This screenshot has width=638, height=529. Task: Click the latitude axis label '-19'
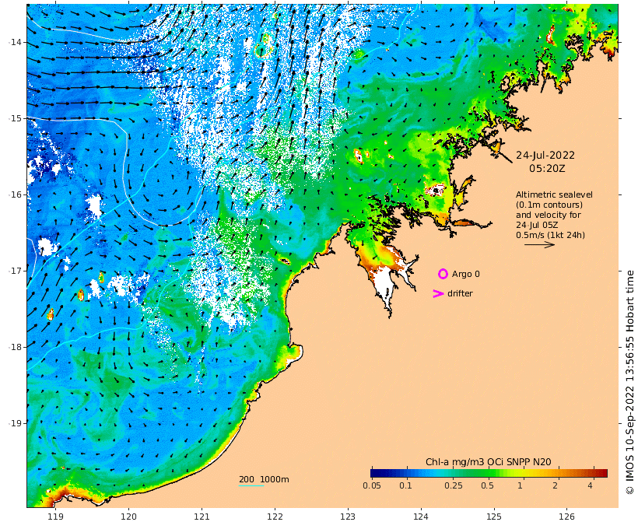click(16, 423)
